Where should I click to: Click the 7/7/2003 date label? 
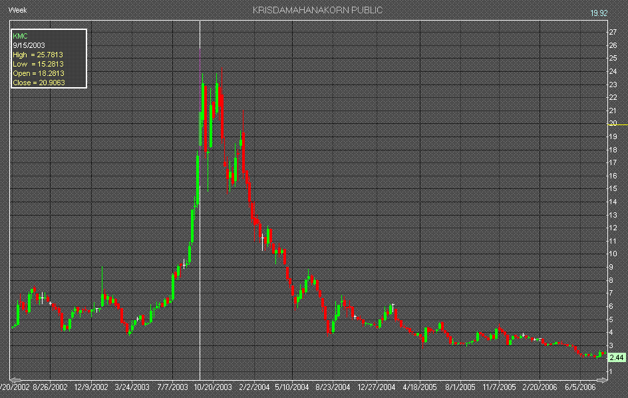[x=172, y=387]
